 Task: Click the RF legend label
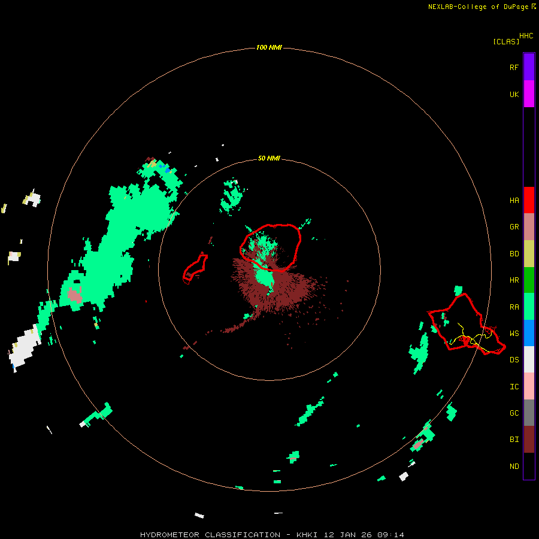(x=514, y=67)
